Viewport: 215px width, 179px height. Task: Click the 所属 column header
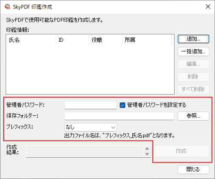(x=147, y=40)
